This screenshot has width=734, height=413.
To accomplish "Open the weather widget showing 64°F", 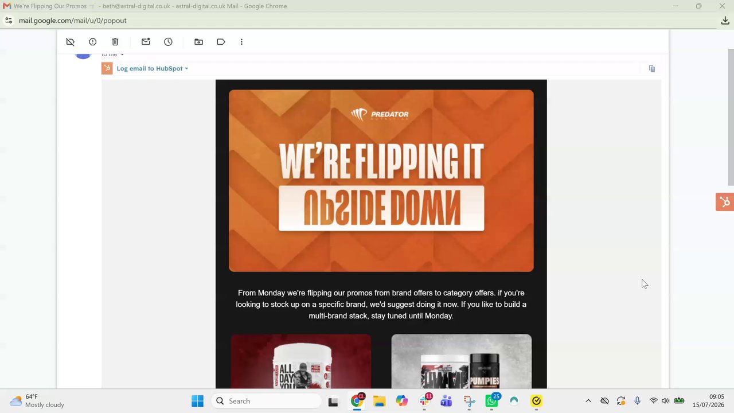I will point(37,401).
